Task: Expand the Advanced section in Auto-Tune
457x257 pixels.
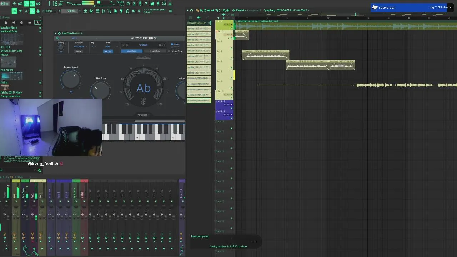Action: coord(143,115)
